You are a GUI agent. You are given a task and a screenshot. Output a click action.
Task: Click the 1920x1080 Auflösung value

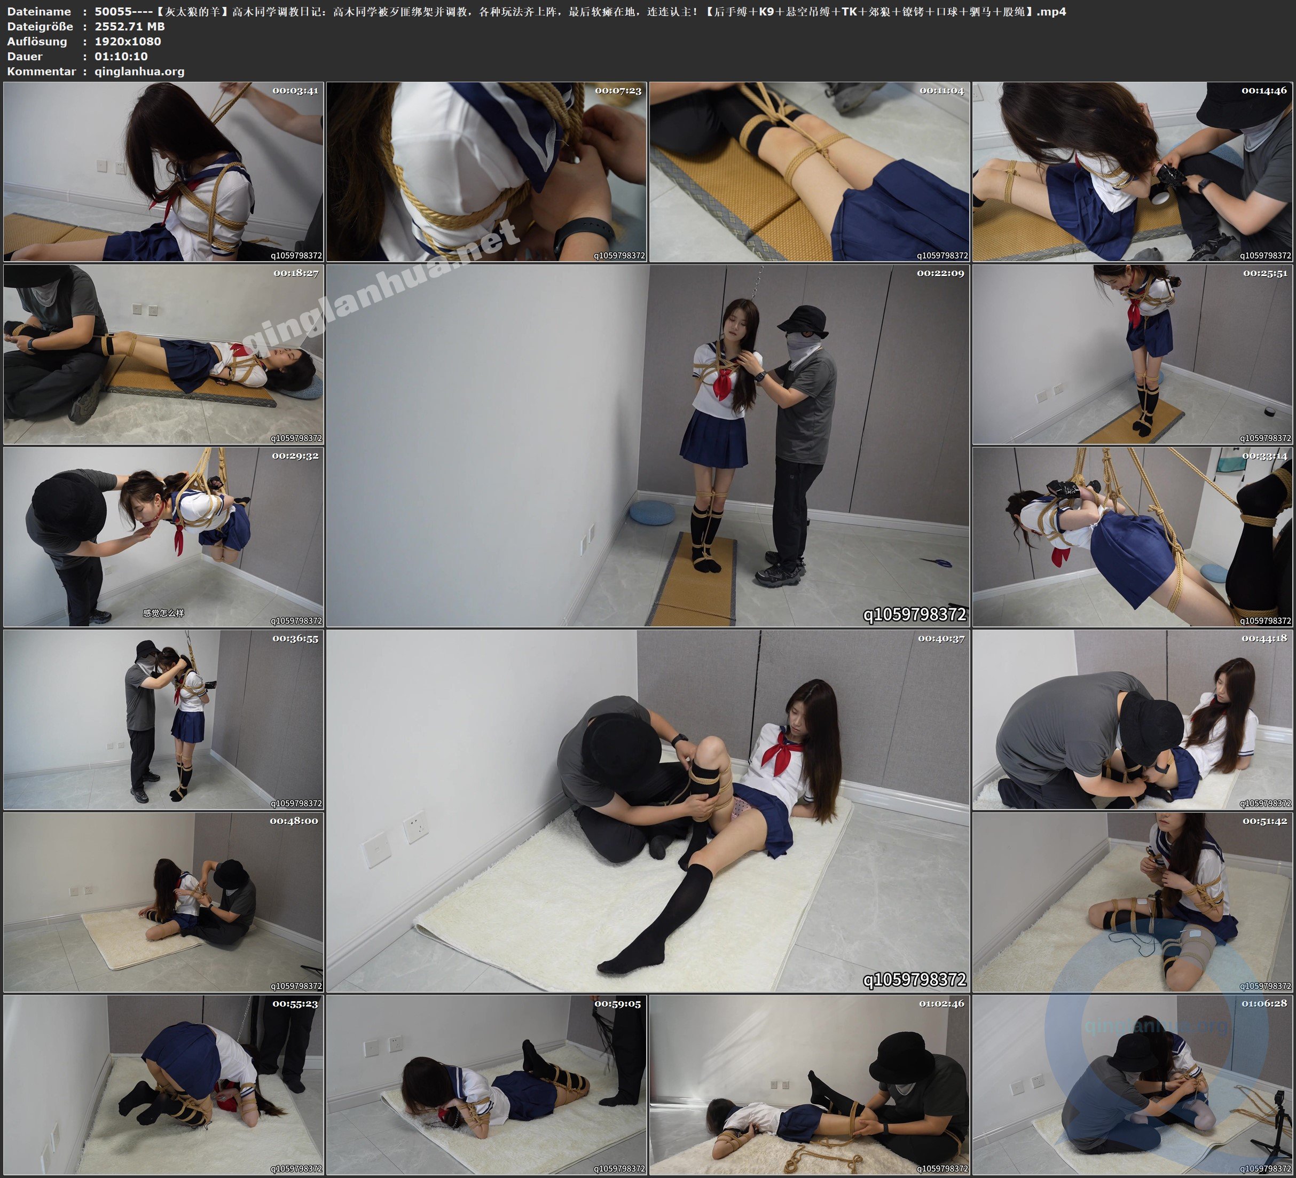tap(127, 41)
